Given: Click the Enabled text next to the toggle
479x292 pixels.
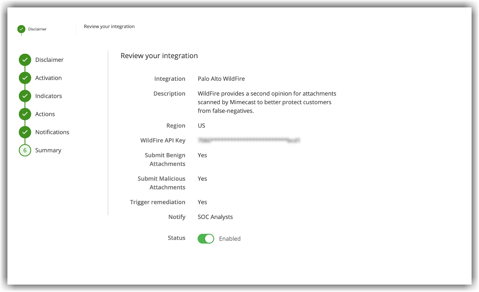Looking at the screenshot, I should pyautogui.click(x=229, y=239).
